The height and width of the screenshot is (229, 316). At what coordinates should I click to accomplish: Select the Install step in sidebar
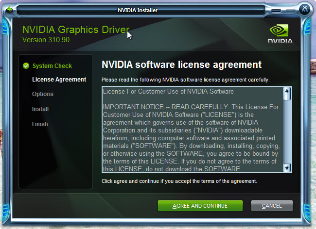pos(40,109)
